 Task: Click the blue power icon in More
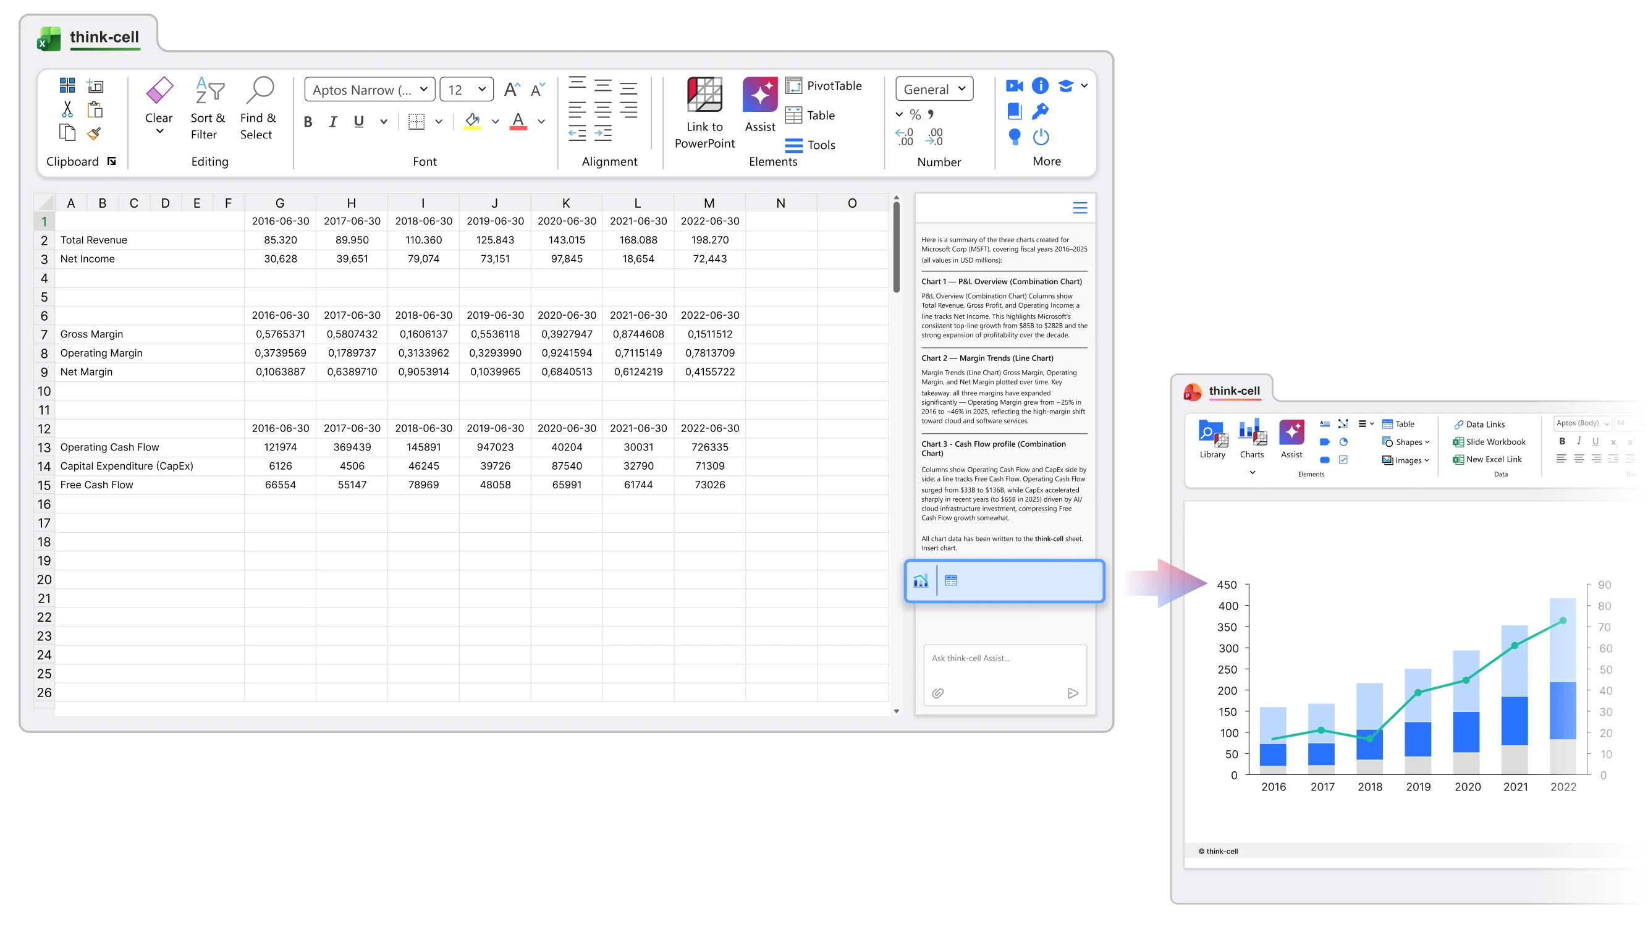click(1041, 137)
